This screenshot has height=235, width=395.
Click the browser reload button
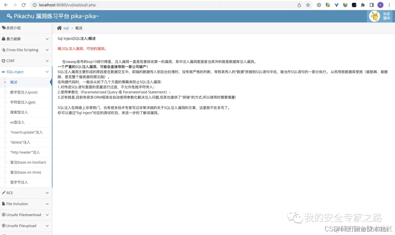pos(23,5)
